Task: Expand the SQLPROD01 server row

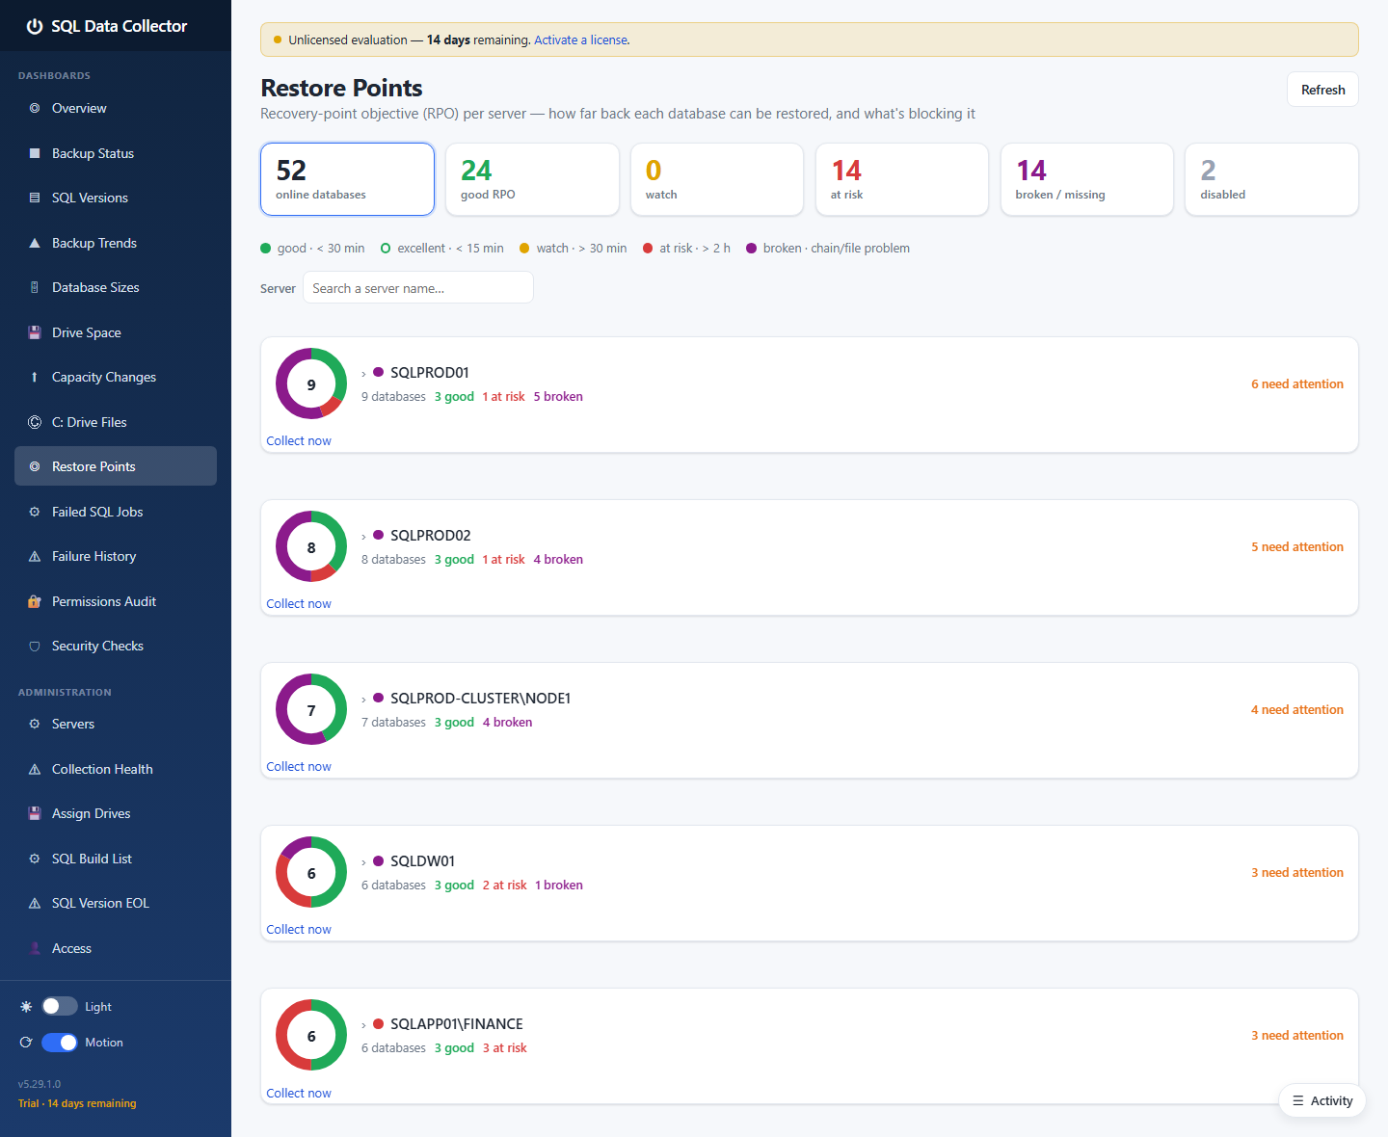Action: click(363, 373)
